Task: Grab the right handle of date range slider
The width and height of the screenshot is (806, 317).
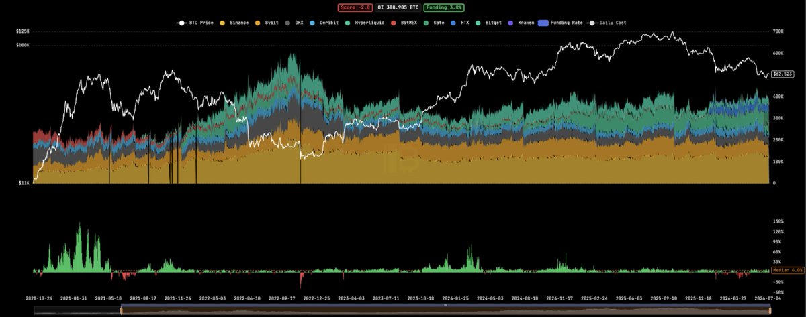Action: pos(770,310)
